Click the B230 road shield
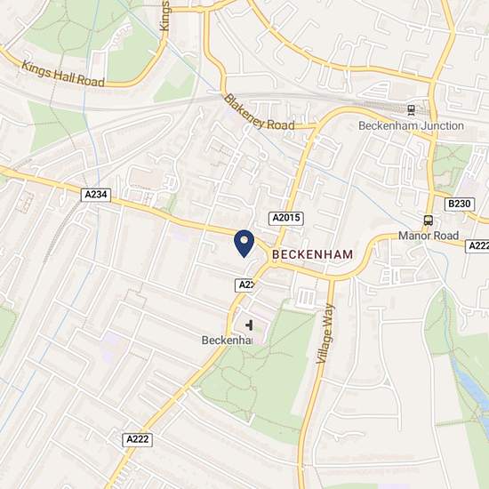Image resolution: width=489 pixels, height=489 pixels. click(x=459, y=204)
